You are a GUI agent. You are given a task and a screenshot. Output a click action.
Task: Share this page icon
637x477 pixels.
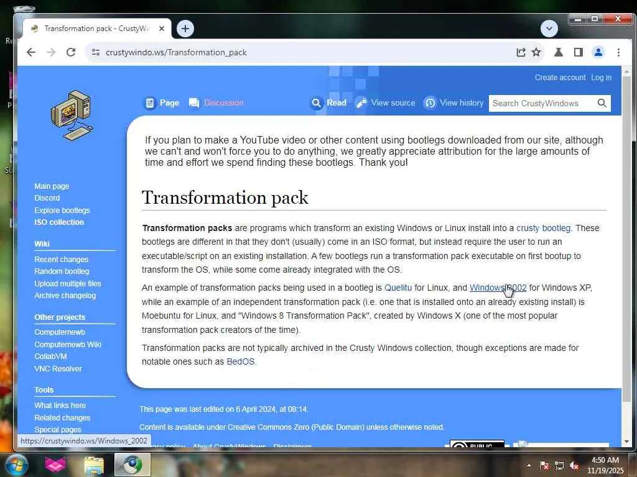pyautogui.click(x=521, y=52)
